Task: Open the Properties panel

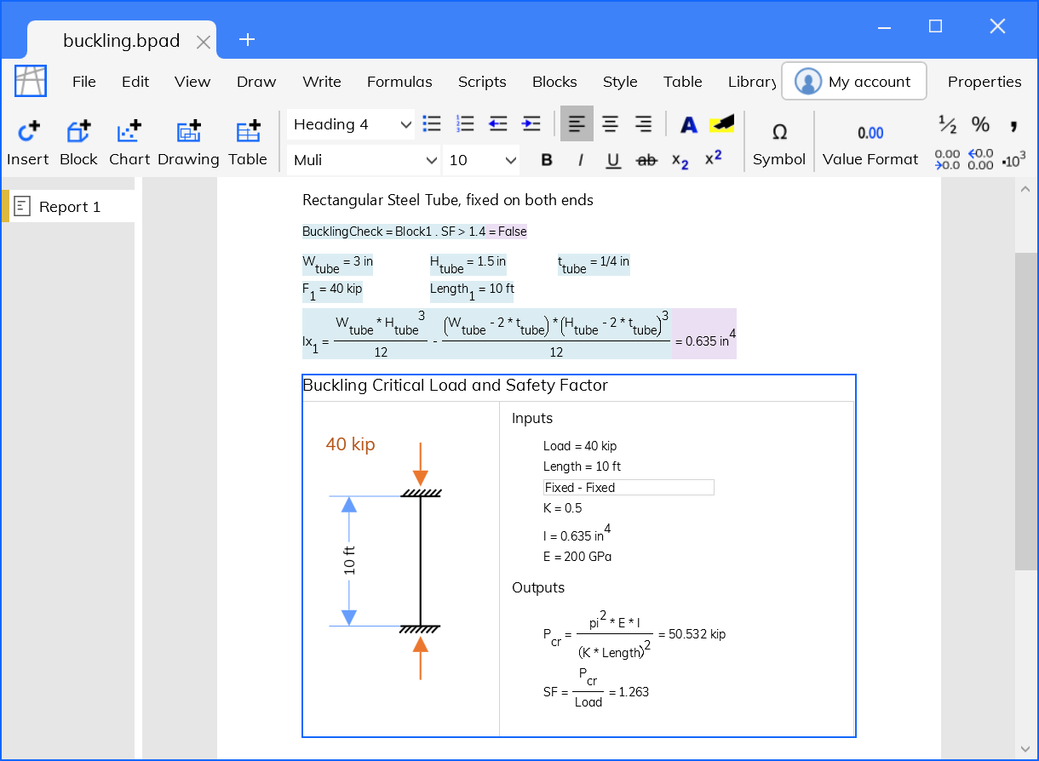Action: [984, 82]
